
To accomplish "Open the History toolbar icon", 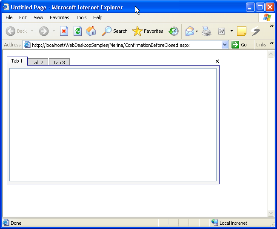I will tap(174, 31).
